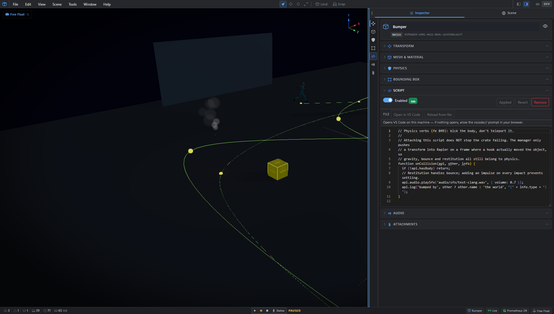Click the inspector panel drag handle
Image resolution: width=554 pixels, height=314 pixels.
pyautogui.click(x=372, y=13)
